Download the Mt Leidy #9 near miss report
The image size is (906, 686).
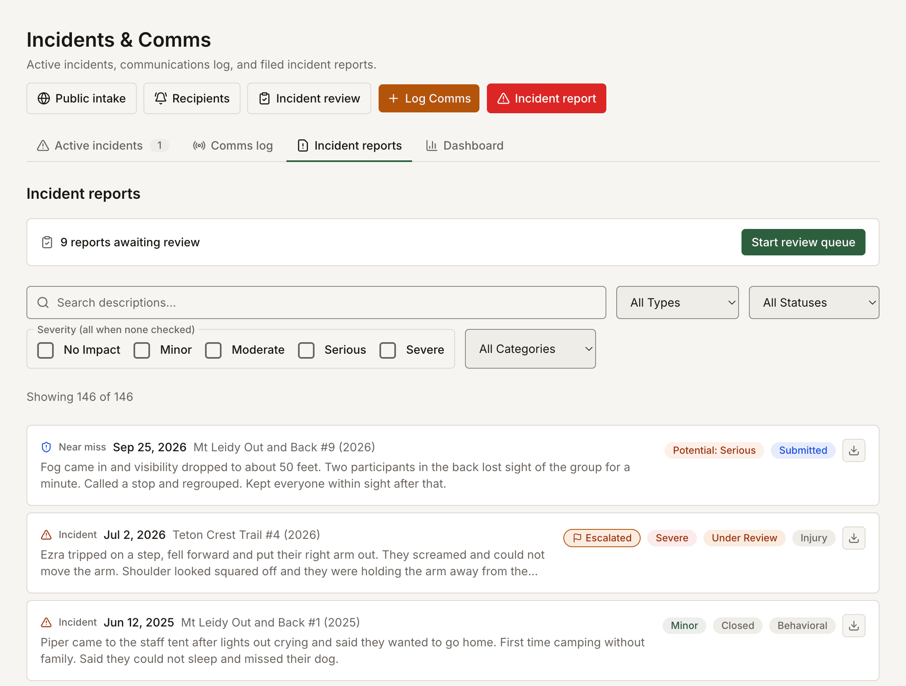coord(854,450)
